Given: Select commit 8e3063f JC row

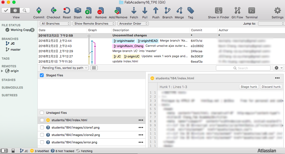Looking at the screenshot, I should tap(161, 56).
